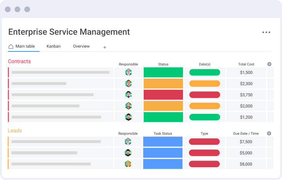The image size is (282, 180).
Task: Click the orange date pill in the $2,300 row
Action: (204, 84)
